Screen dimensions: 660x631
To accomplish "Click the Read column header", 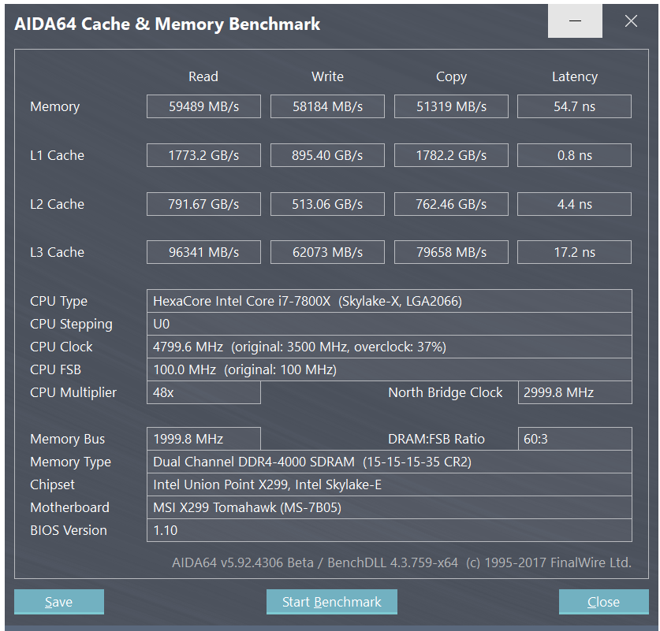I will tap(203, 76).
